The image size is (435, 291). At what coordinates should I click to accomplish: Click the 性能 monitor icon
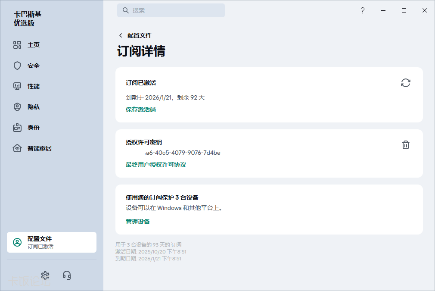[x=17, y=86]
